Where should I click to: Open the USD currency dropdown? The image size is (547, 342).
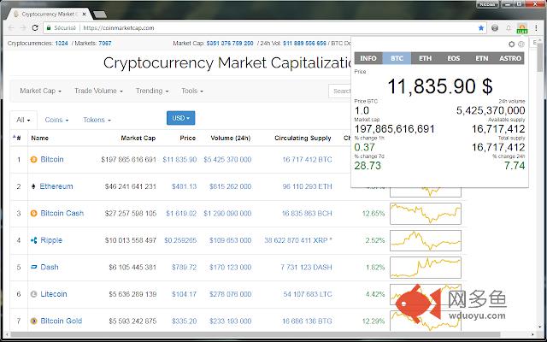(x=180, y=118)
